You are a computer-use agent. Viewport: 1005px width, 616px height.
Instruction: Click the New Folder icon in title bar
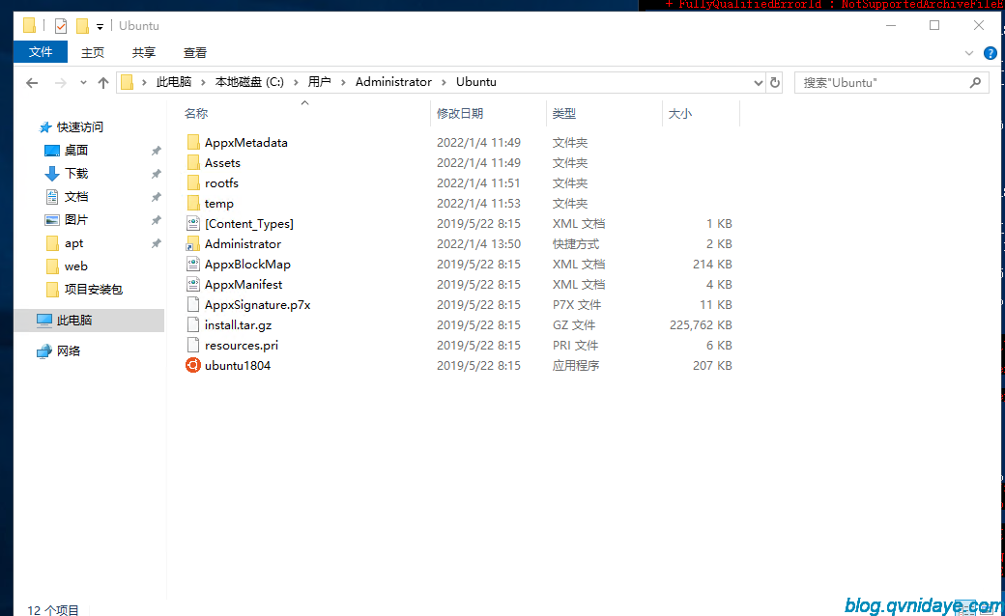(x=82, y=26)
